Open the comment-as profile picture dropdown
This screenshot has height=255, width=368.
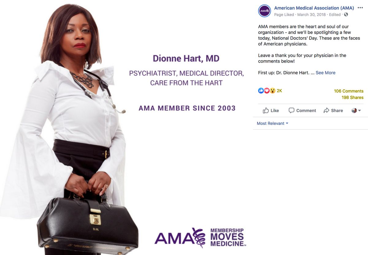pyautogui.click(x=356, y=110)
